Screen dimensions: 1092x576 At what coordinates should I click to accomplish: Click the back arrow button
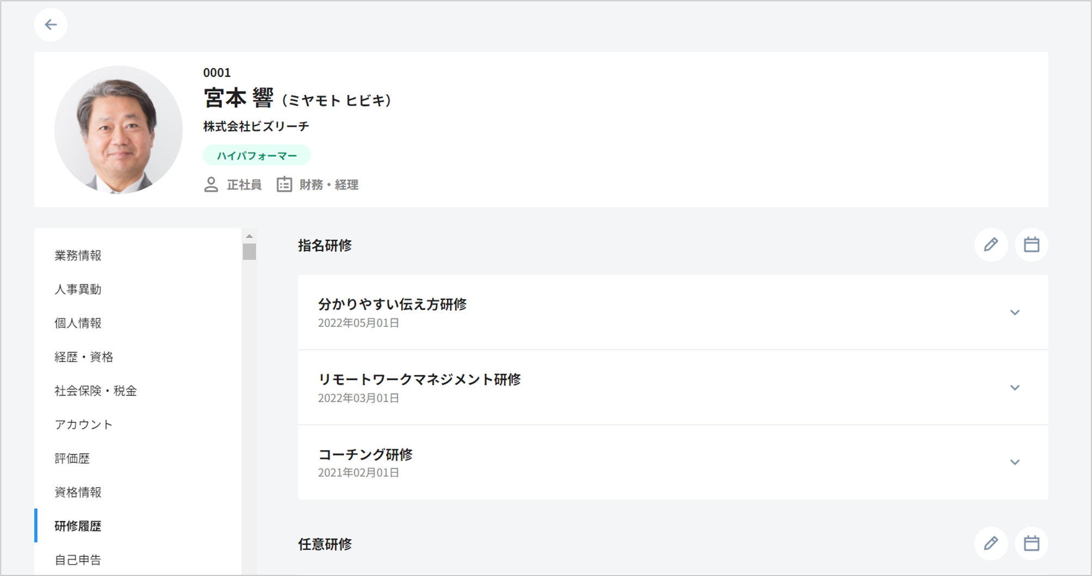click(51, 25)
